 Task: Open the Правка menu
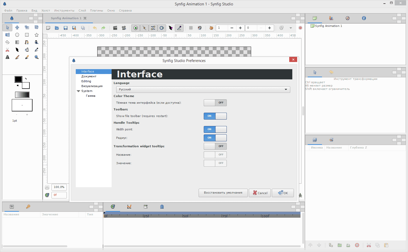coord(22,10)
